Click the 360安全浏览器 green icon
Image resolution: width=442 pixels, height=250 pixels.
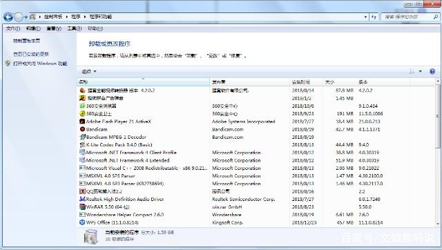[82, 106]
